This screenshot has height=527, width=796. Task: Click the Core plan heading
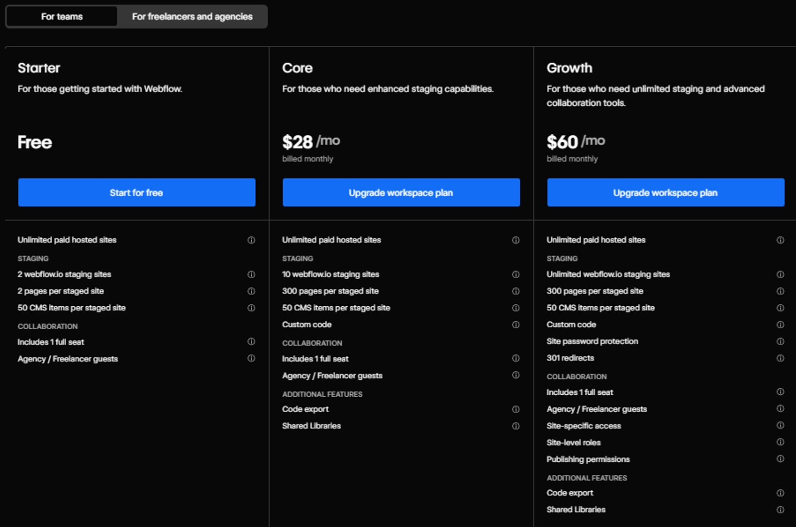tap(298, 68)
